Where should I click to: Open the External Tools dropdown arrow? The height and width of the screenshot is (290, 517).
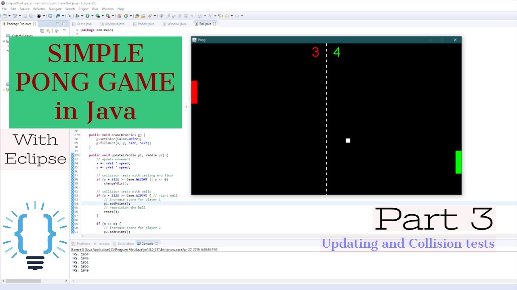coord(113,16)
